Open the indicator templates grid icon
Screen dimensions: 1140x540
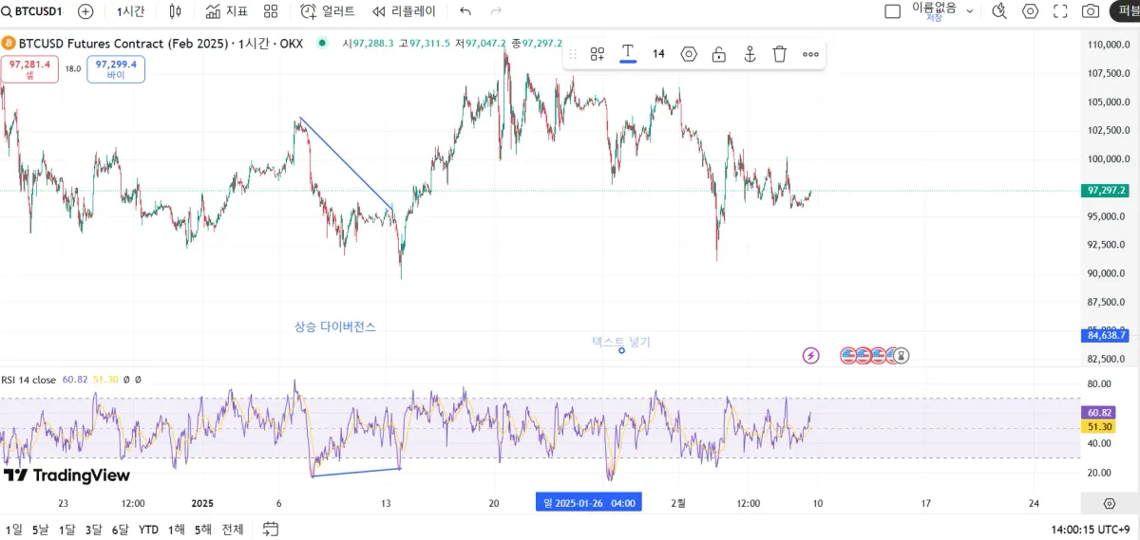(271, 11)
